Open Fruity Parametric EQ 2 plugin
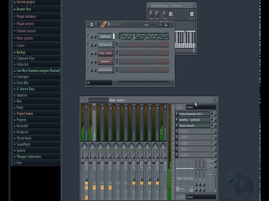 coord(194,114)
